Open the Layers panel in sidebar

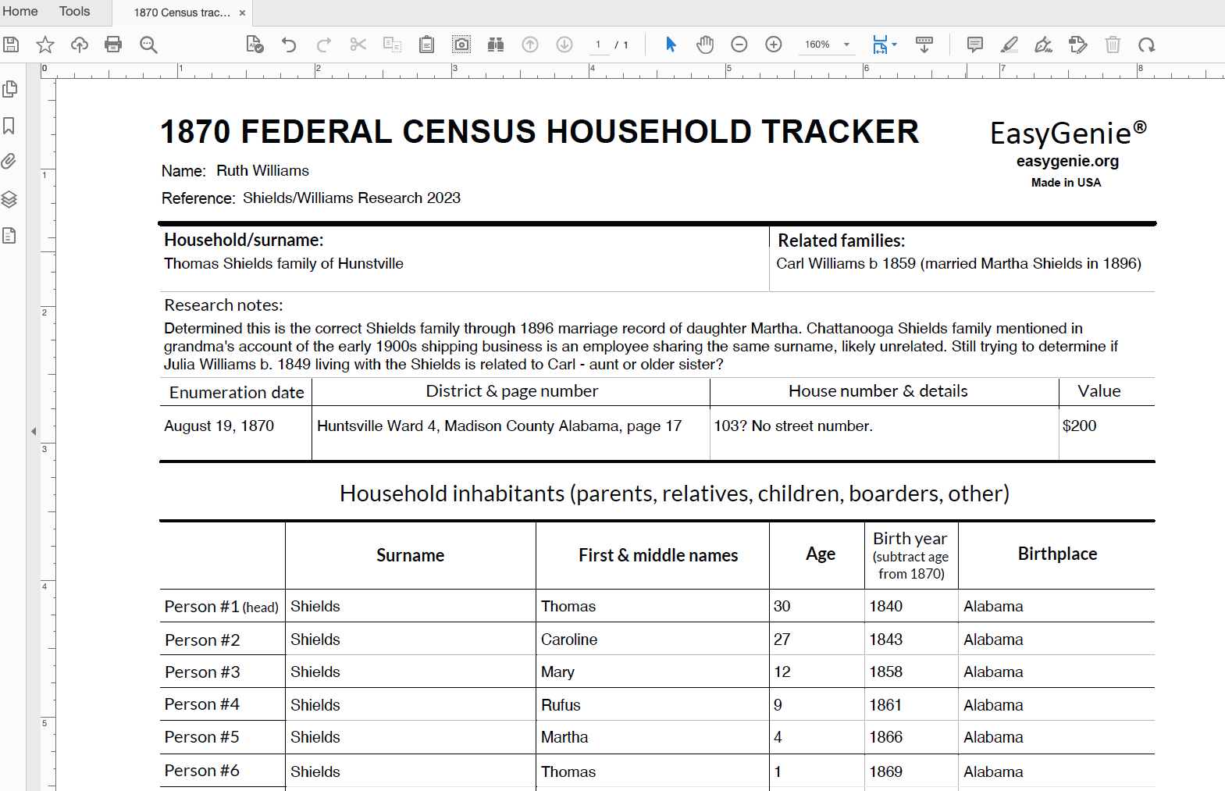[x=9, y=199]
